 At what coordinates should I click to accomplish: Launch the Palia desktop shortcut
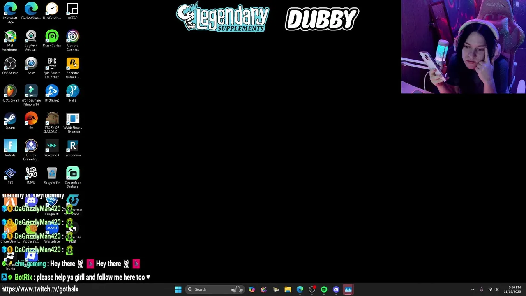pos(73,93)
